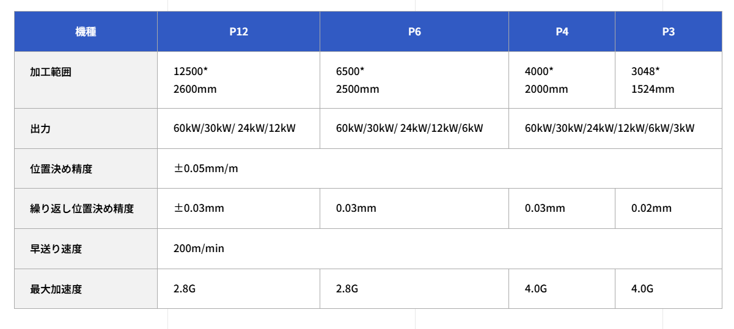Select the 3048* 1524mm cell
Image resolution: width=734 pixels, height=329 pixels.
pos(653,80)
